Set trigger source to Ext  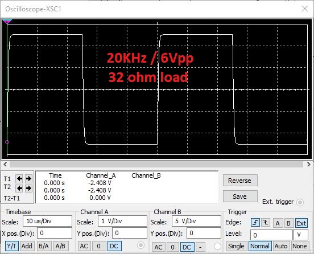301,223
